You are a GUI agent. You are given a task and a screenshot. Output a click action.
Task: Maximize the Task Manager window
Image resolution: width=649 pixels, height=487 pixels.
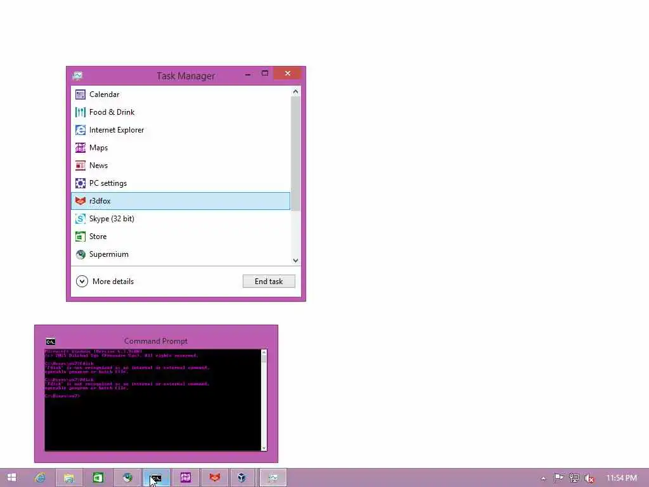tap(265, 74)
